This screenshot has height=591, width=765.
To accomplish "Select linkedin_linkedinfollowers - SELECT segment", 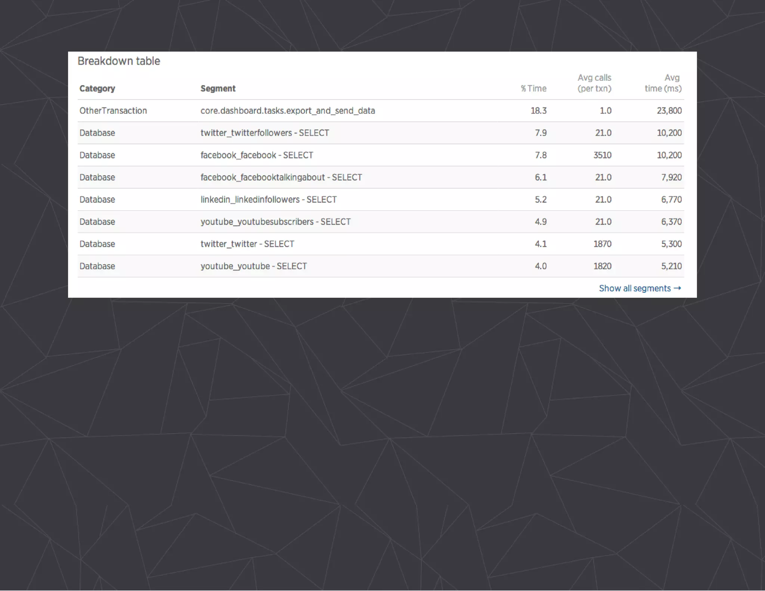I will pos(268,199).
